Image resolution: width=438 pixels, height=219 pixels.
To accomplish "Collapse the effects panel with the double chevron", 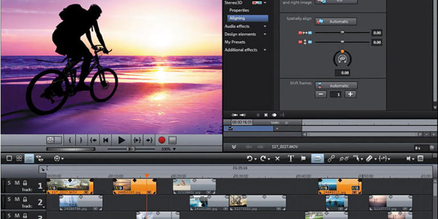I will click(234, 147).
